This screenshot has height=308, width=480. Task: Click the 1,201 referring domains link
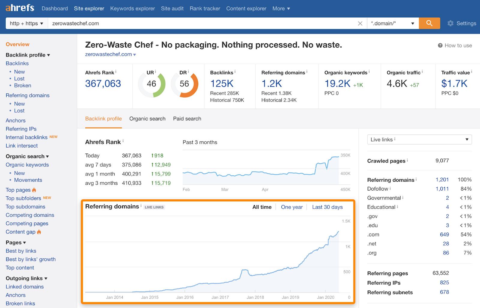[442, 180]
